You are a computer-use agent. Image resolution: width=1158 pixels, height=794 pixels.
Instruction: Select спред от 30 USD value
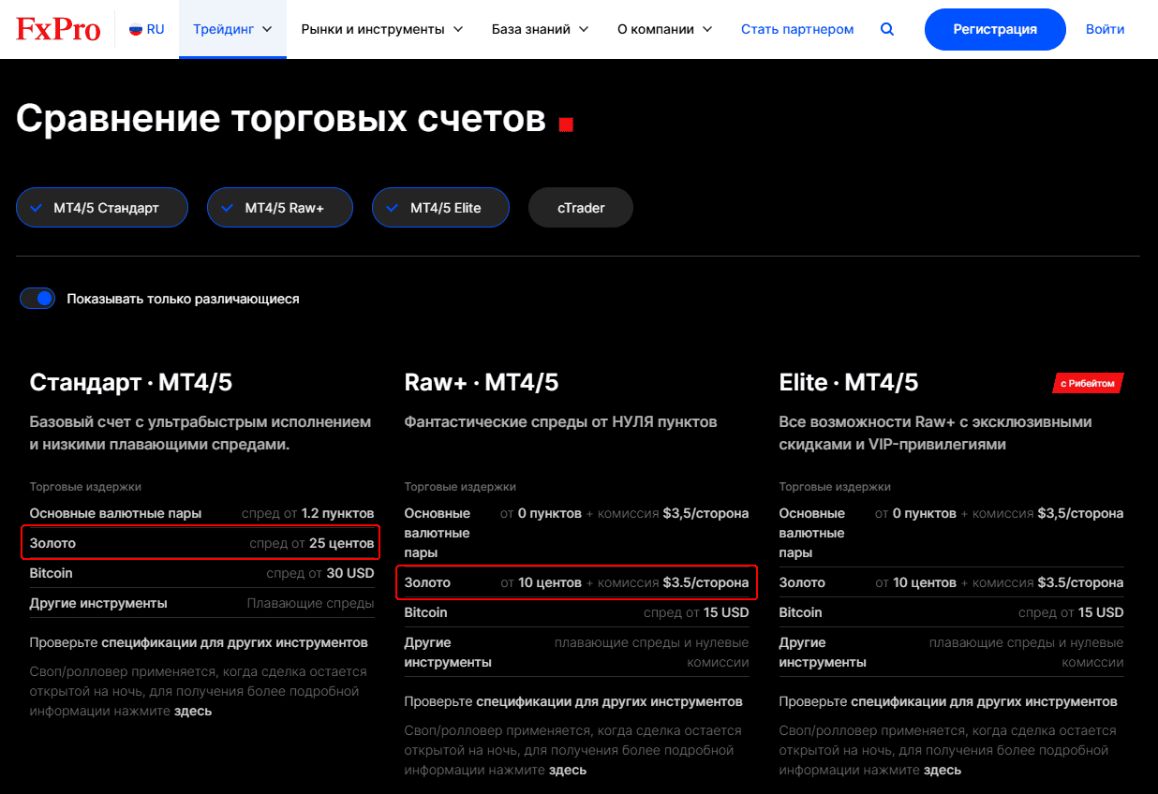click(x=320, y=573)
